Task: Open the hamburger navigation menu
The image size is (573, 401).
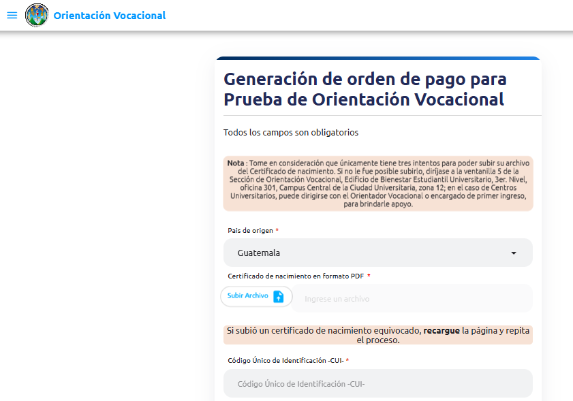Action: click(x=12, y=15)
